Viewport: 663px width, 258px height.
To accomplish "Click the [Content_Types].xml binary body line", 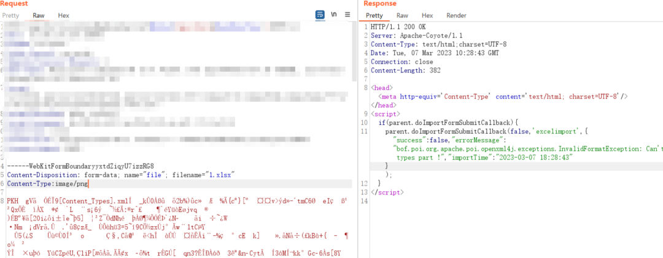I will click(177, 202).
